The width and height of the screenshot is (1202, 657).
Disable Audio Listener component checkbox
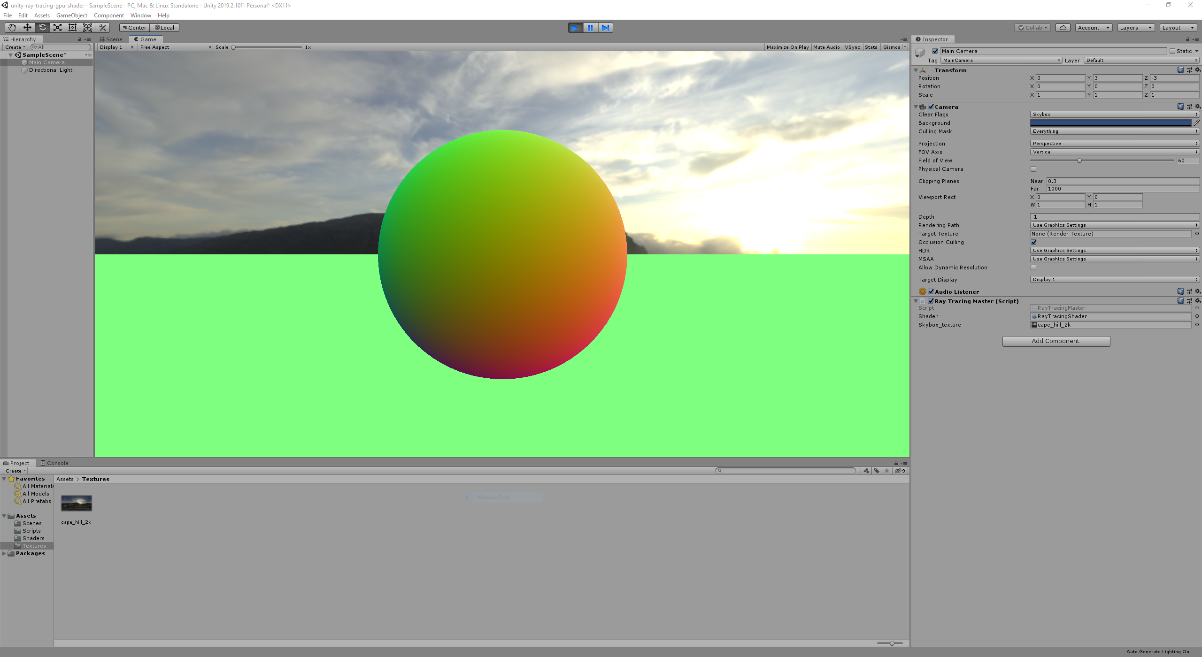[931, 291]
